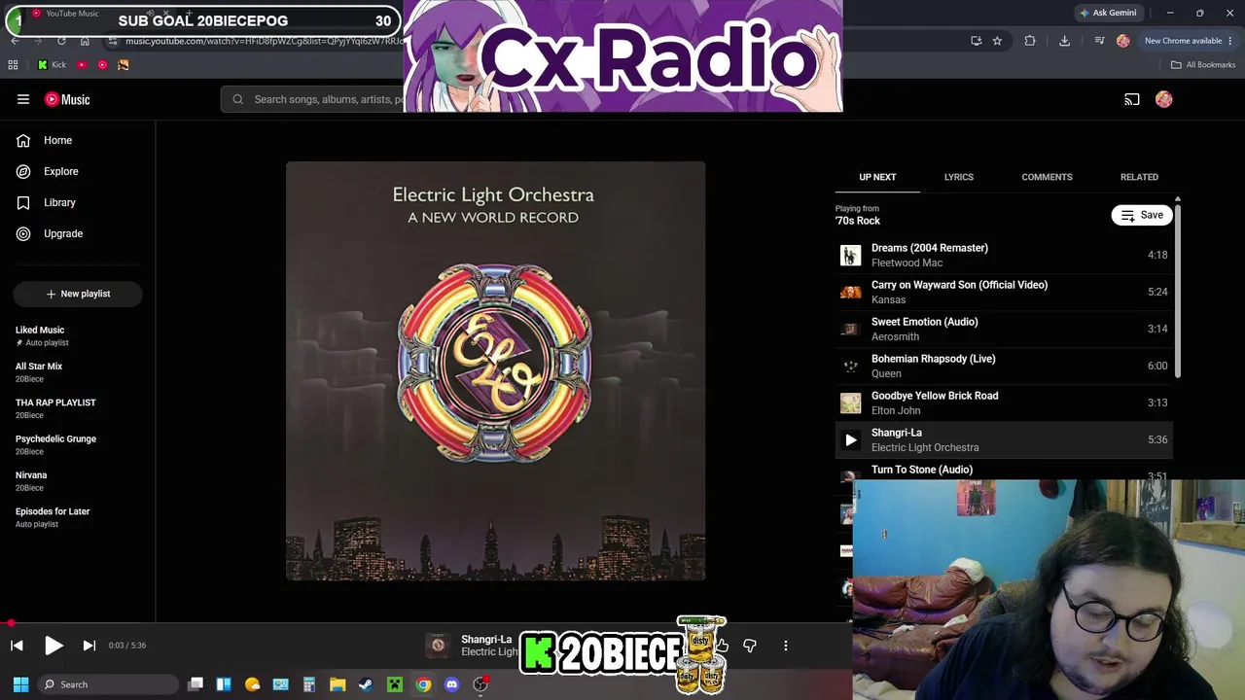Open the Chrome apps grid shortcut

[x=13, y=65]
